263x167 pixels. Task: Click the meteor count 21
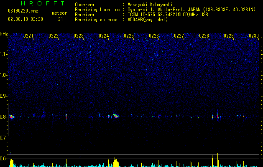pyautogui.click(x=61, y=19)
